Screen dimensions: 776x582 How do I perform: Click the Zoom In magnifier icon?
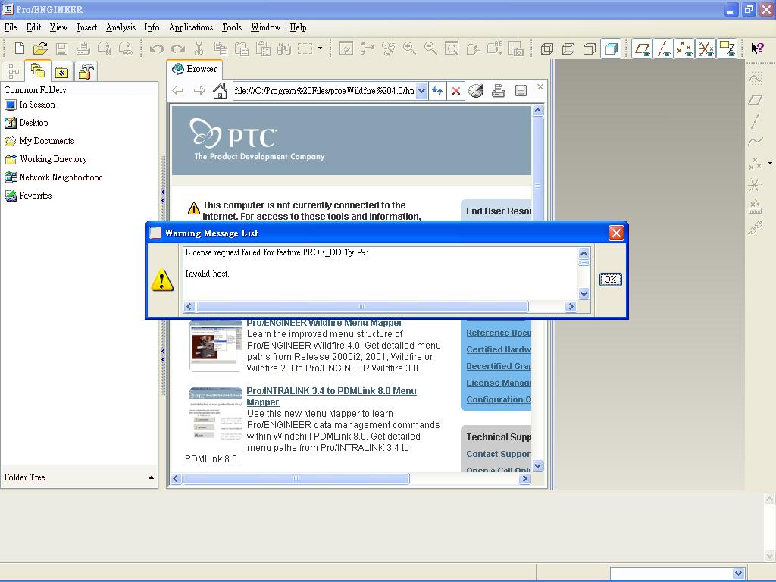[x=409, y=48]
